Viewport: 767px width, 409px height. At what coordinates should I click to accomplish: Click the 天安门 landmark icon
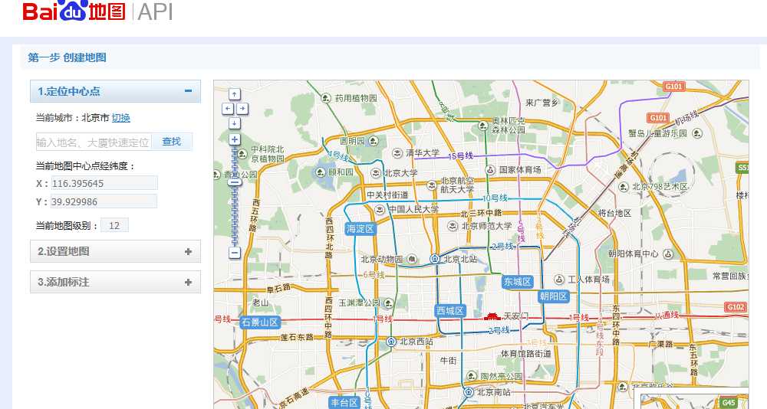492,316
